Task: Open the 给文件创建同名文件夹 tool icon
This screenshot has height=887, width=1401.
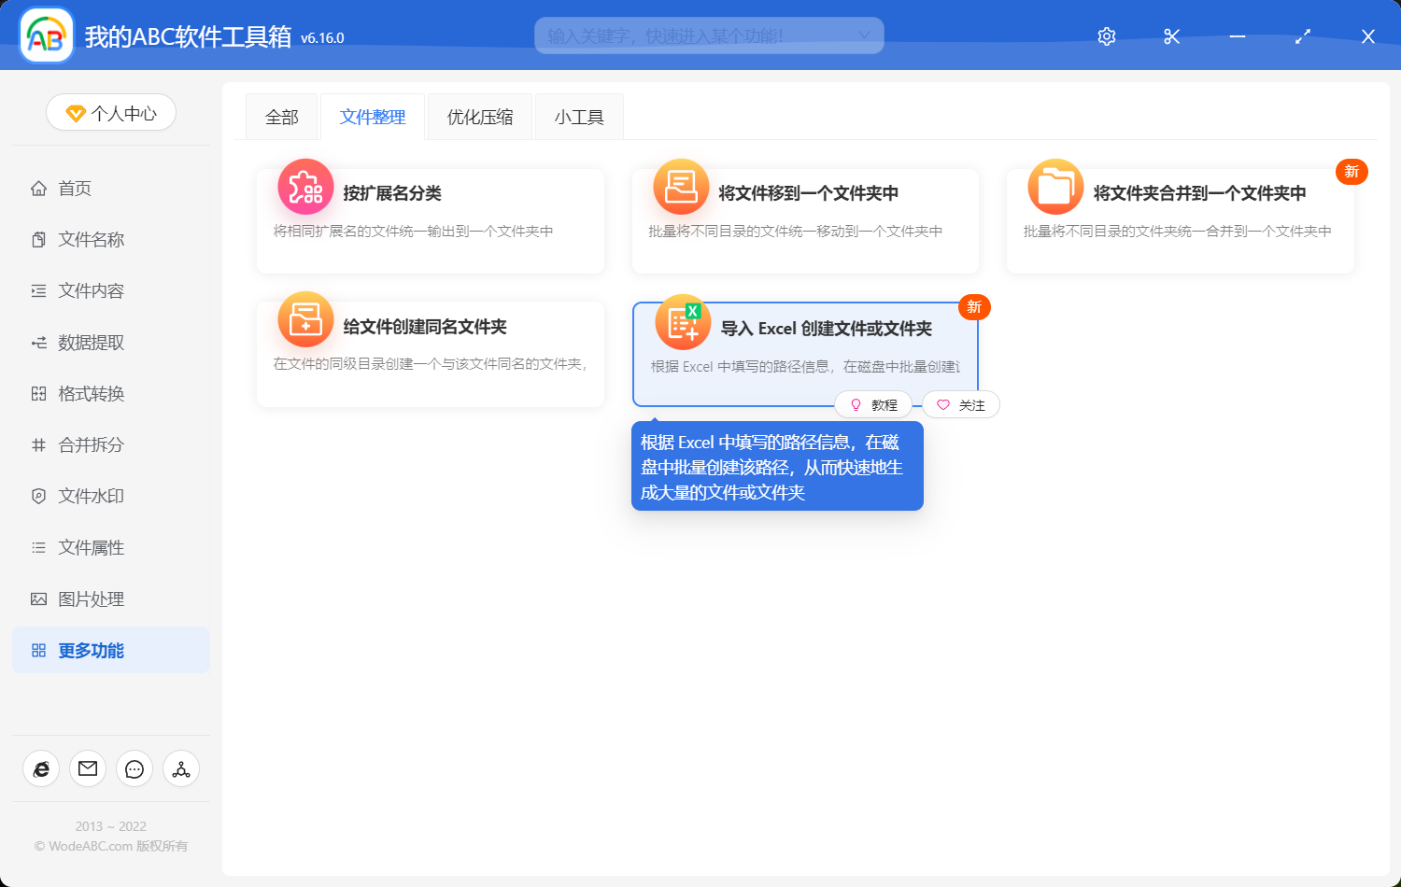Action: (x=305, y=319)
